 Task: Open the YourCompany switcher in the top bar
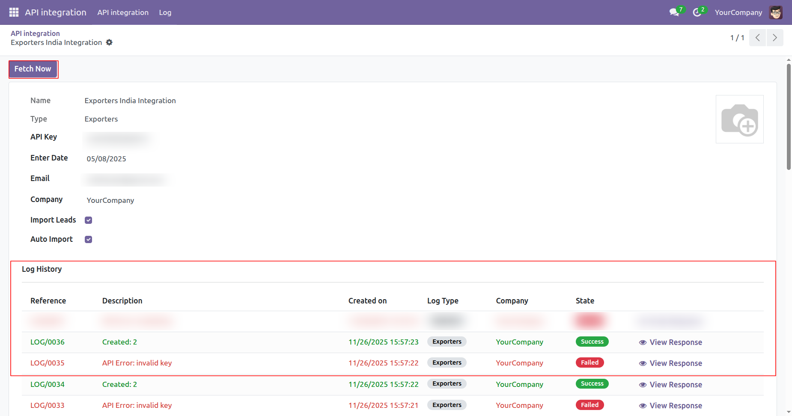[x=738, y=12]
